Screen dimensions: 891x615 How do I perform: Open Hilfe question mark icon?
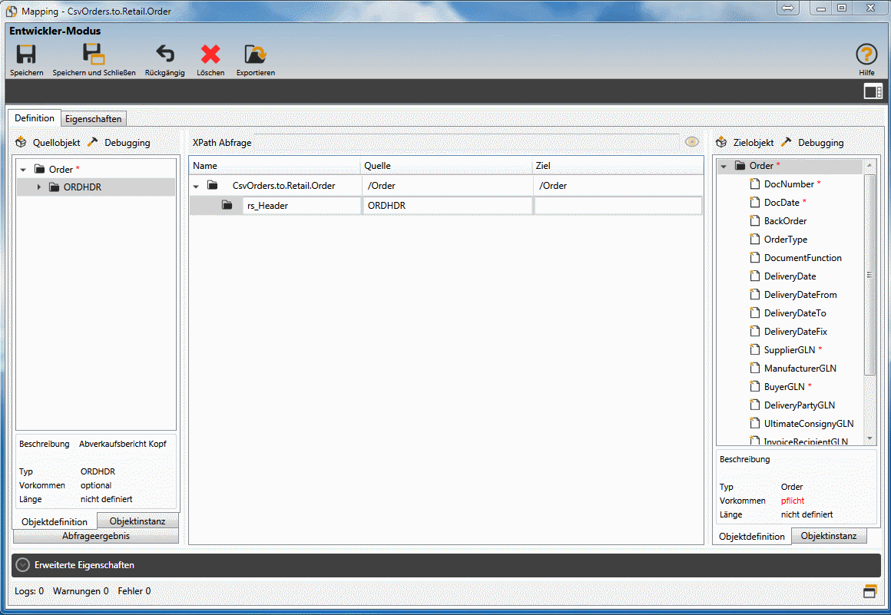[866, 55]
